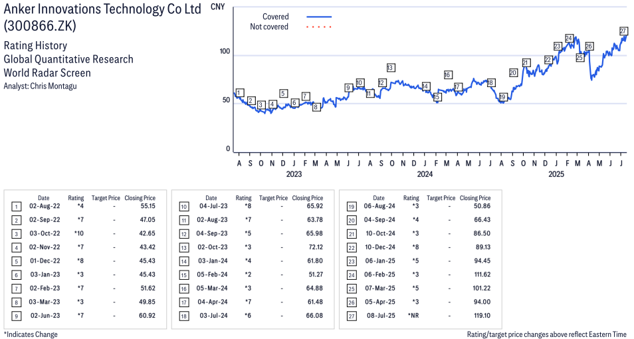The height and width of the screenshot is (339, 634).
Task: Click chart marker 20 in September 2024
Action: [513, 73]
